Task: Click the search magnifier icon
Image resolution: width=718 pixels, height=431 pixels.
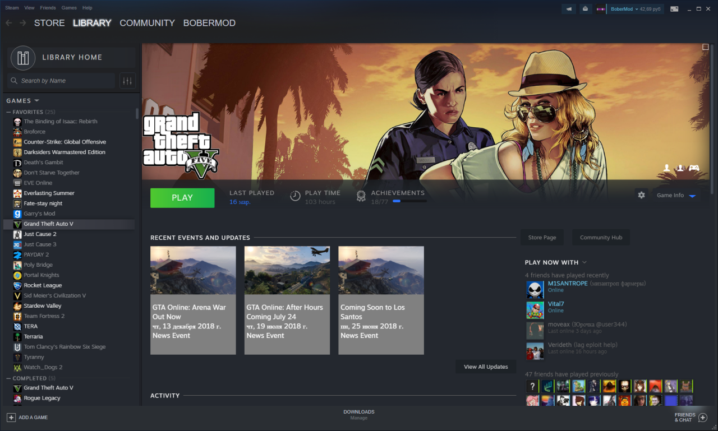Action: point(14,81)
